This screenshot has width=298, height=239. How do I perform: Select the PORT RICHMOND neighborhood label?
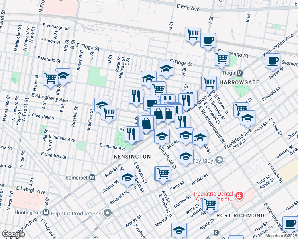point(240,215)
